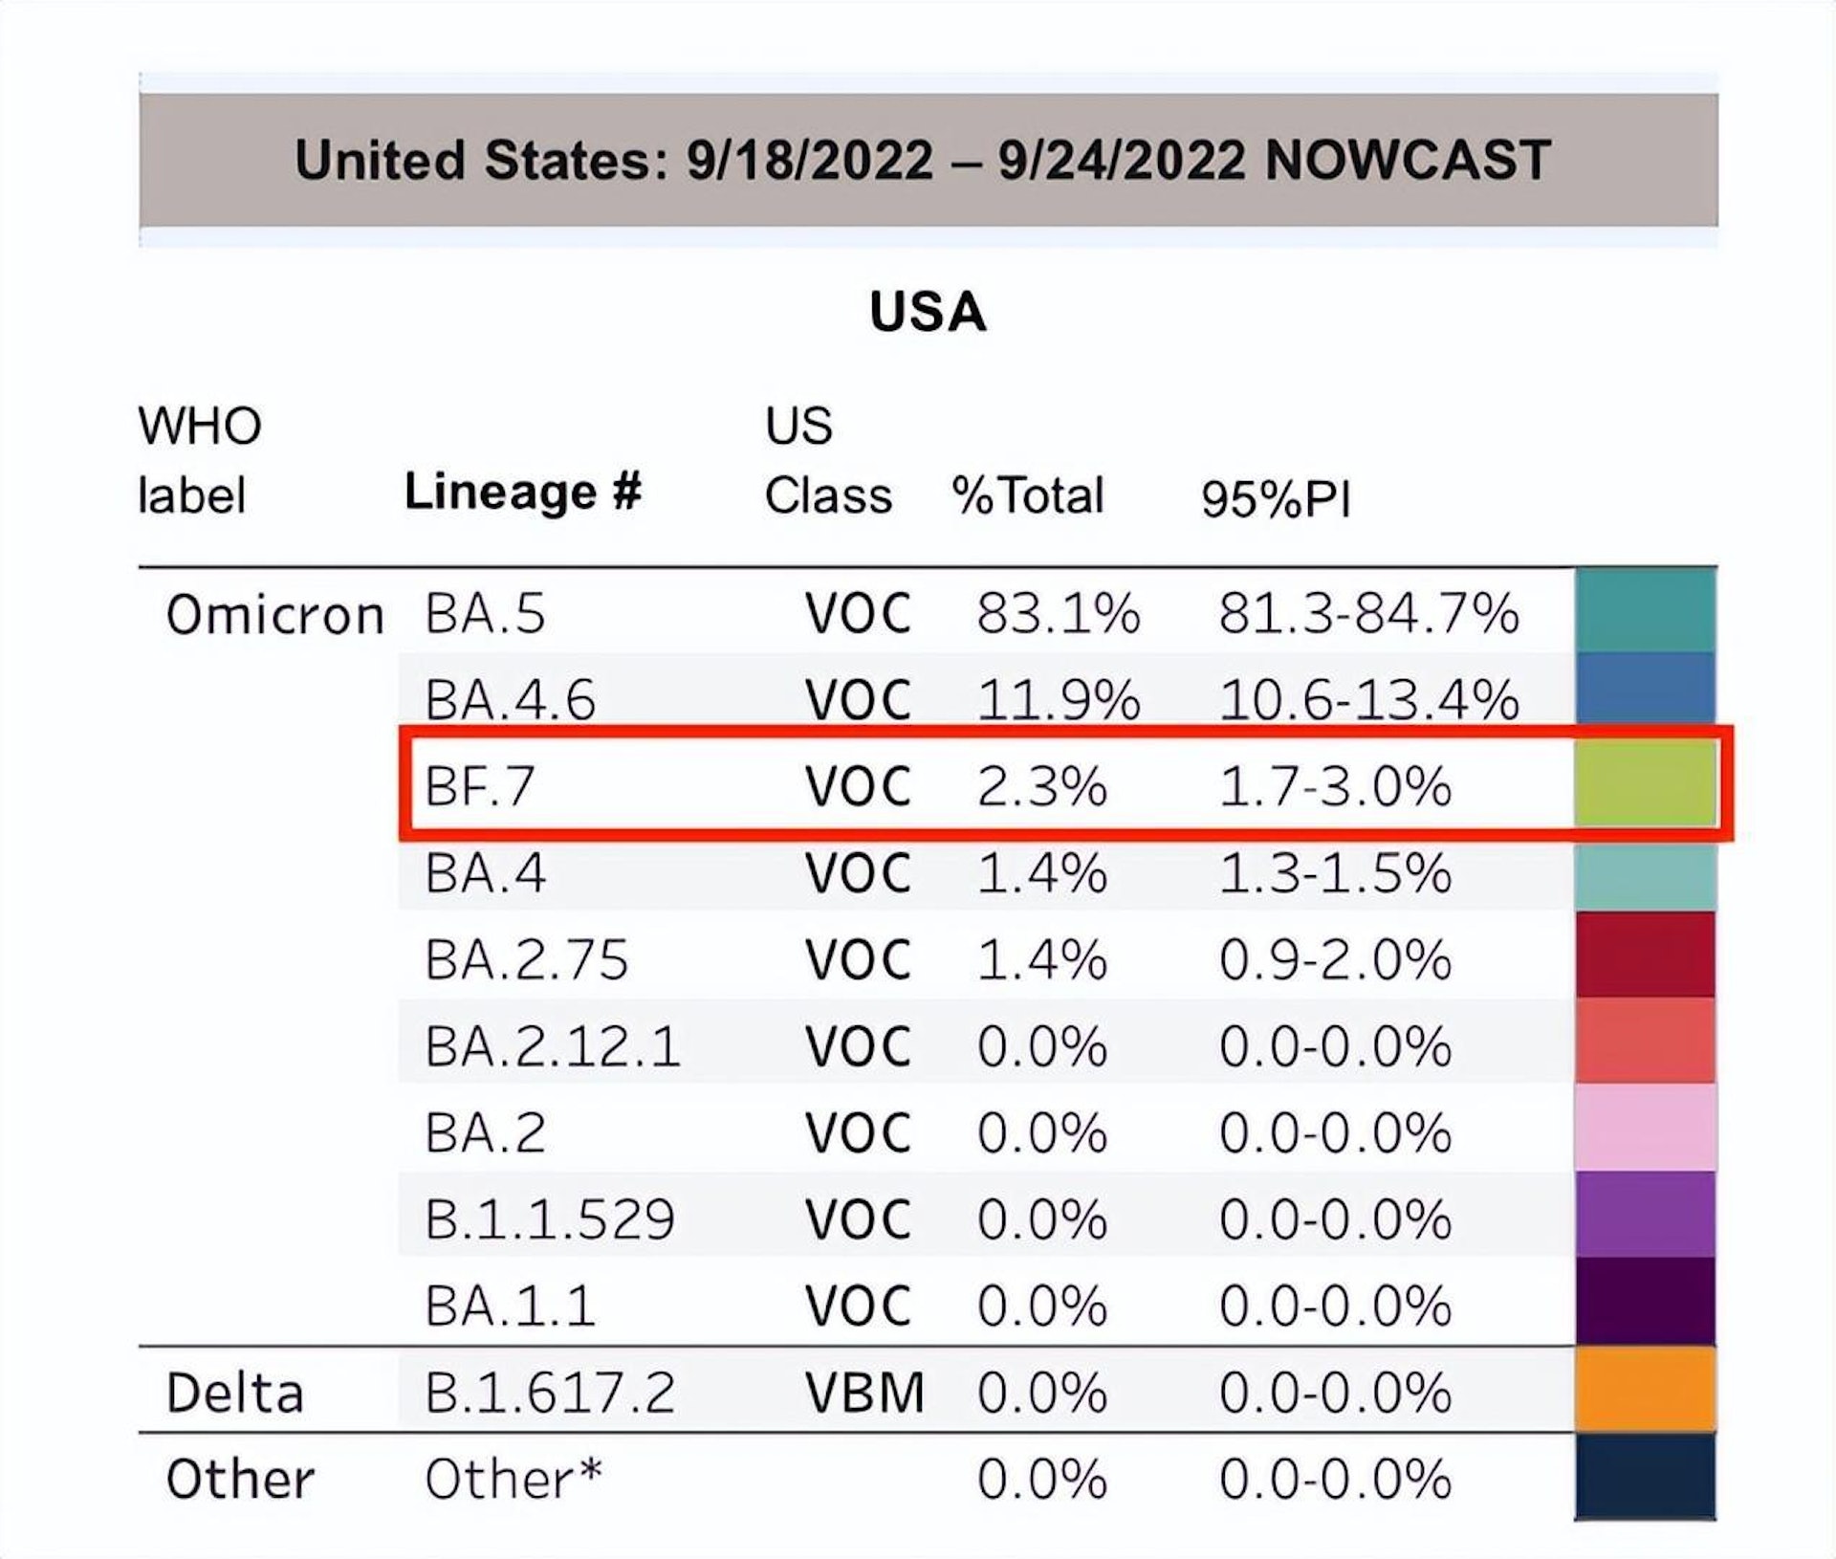Click the United States NOWCAST title banner
1836x1559 pixels.
[928, 160]
